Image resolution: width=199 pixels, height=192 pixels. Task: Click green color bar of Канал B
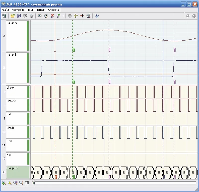(x=28, y=68)
